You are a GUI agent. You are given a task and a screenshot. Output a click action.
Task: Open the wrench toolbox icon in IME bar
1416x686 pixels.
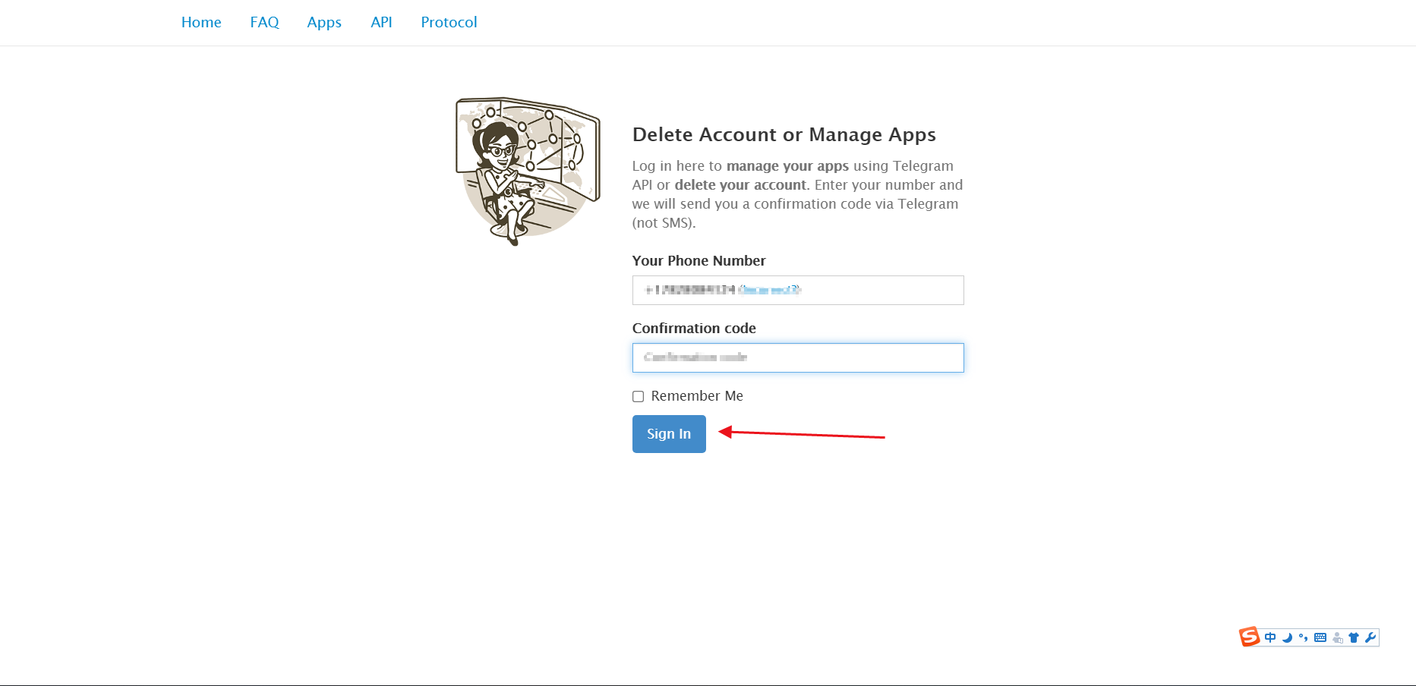1370,637
